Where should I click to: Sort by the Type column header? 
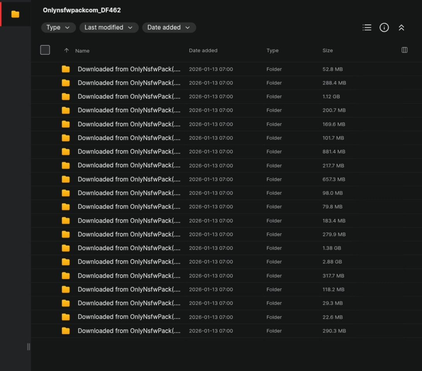point(272,50)
